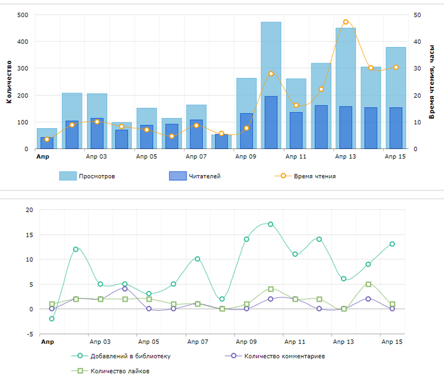Select the orange reading-time point on Apr 12
Image resolution: width=444 pixels, height=378 pixels.
point(321,89)
